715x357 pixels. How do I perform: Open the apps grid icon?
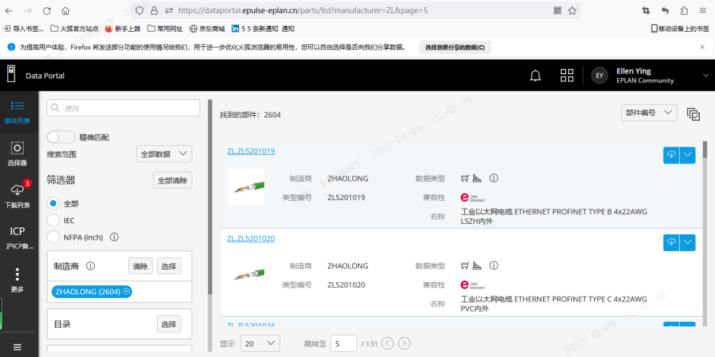567,76
